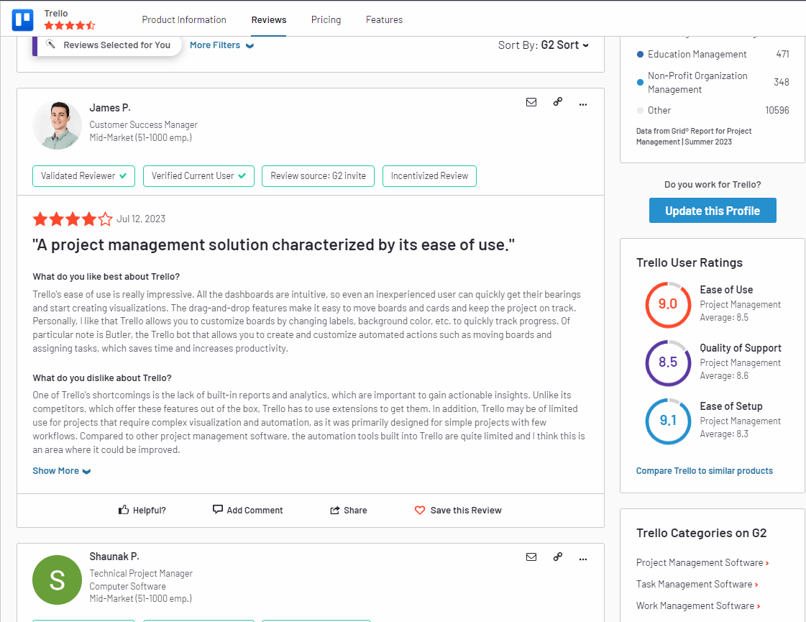The width and height of the screenshot is (806, 622).
Task: Click the reviewer name Shaunak P.
Action: pyautogui.click(x=114, y=557)
